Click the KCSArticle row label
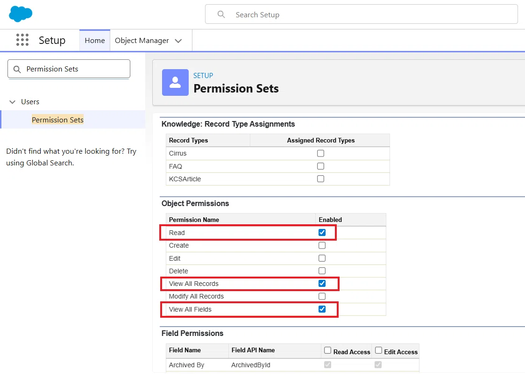This screenshot has width=525, height=378. (185, 179)
